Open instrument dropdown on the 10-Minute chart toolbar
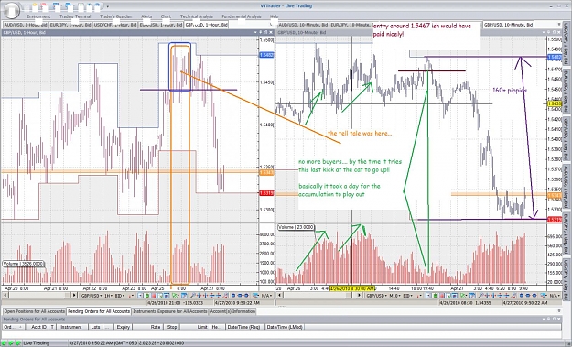 [376, 295]
